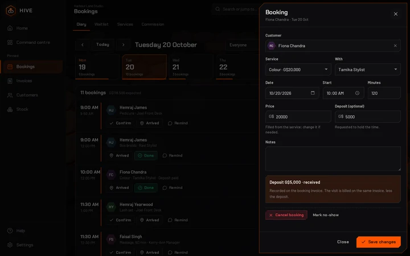Image resolution: width=410 pixels, height=256 pixels.
Task: Open time picker clock icon
Action: pyautogui.click(x=357, y=93)
